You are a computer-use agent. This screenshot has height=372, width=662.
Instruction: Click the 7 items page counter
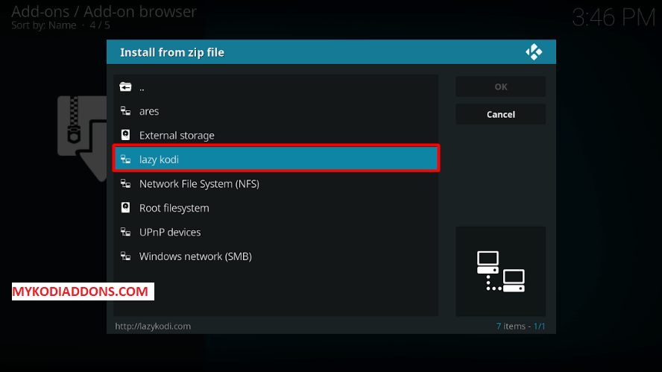click(520, 326)
